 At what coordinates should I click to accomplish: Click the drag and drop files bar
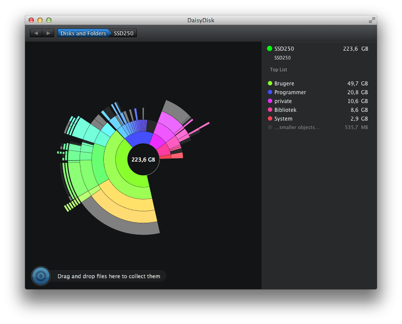110,276
